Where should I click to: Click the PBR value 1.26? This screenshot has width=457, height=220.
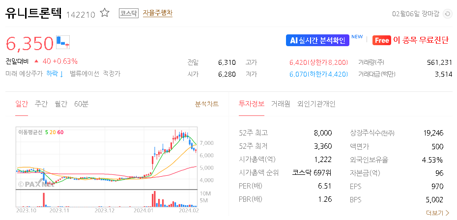(325, 199)
